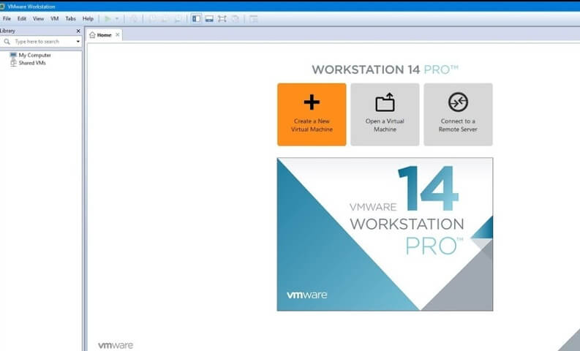
Task: Toggle the thumbnail bar view icon
Action: tap(209, 18)
